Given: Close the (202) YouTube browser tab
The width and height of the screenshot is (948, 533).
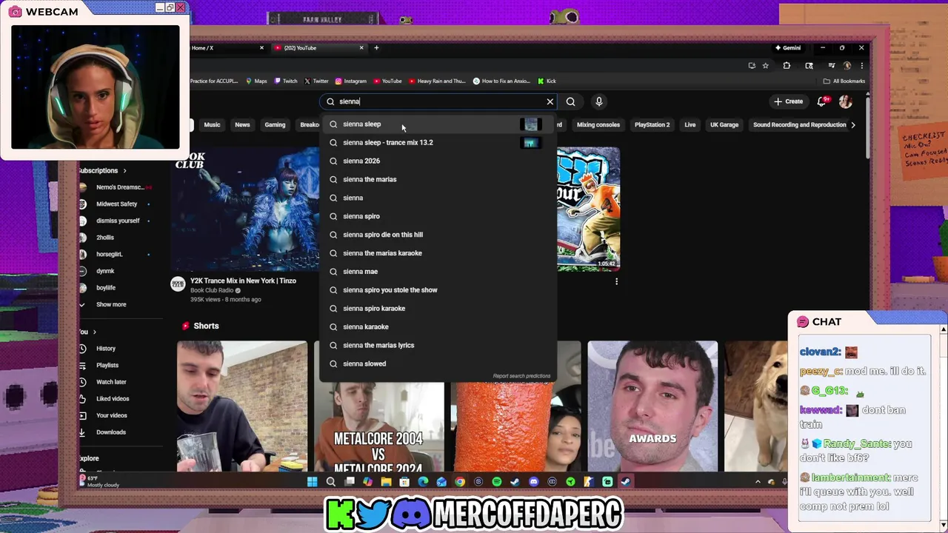Looking at the screenshot, I should [x=361, y=48].
